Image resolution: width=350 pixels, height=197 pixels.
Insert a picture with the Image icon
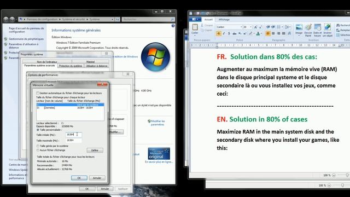tap(299, 27)
